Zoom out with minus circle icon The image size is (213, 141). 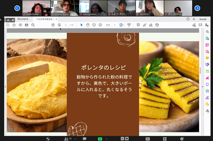(94, 25)
